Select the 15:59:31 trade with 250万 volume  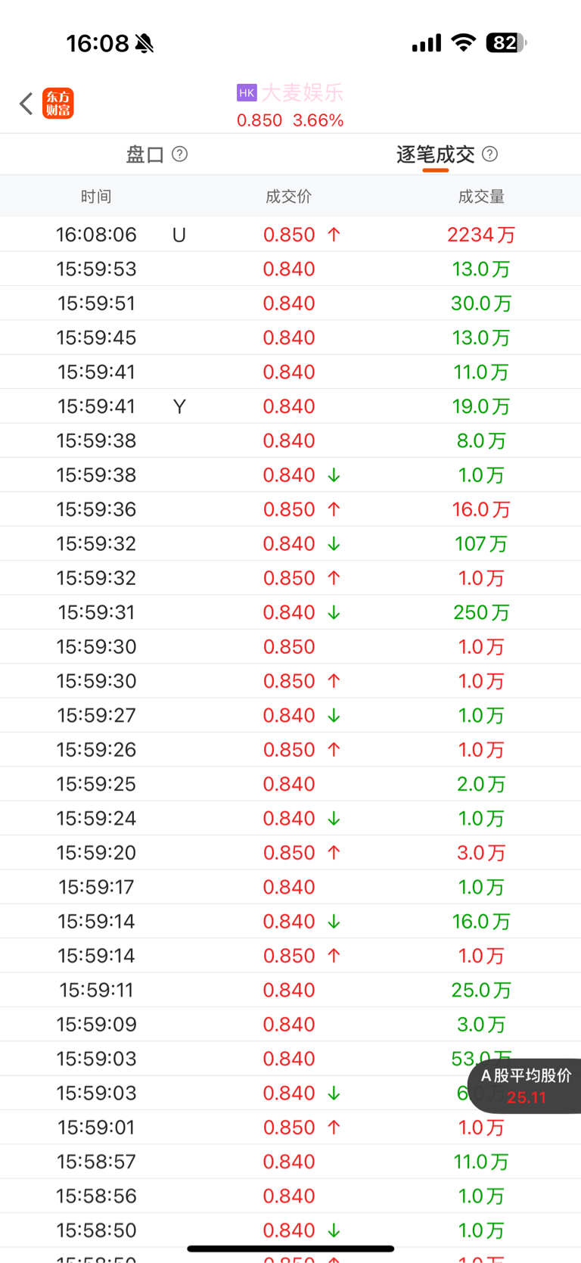click(290, 612)
